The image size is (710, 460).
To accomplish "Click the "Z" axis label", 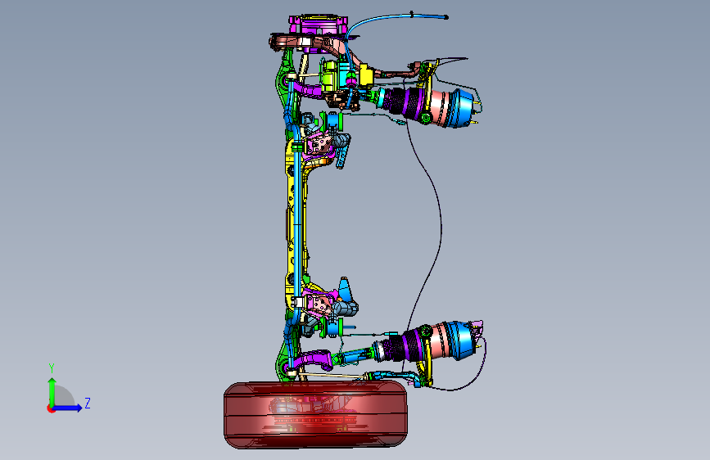I will (x=88, y=404).
